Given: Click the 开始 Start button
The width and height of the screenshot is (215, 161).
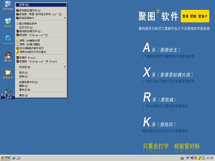Looking at the screenshot, I should pyautogui.click(x=5, y=158).
